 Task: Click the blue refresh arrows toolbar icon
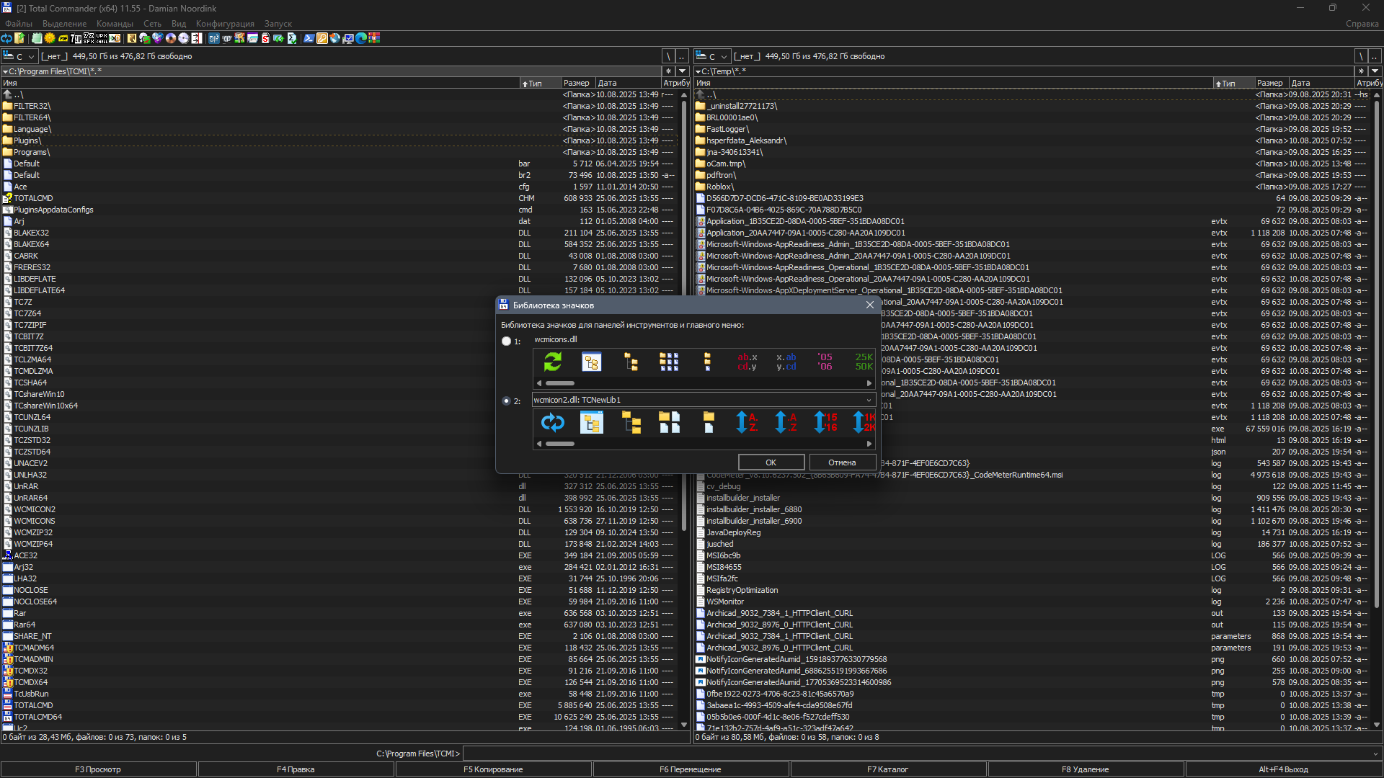[6, 38]
